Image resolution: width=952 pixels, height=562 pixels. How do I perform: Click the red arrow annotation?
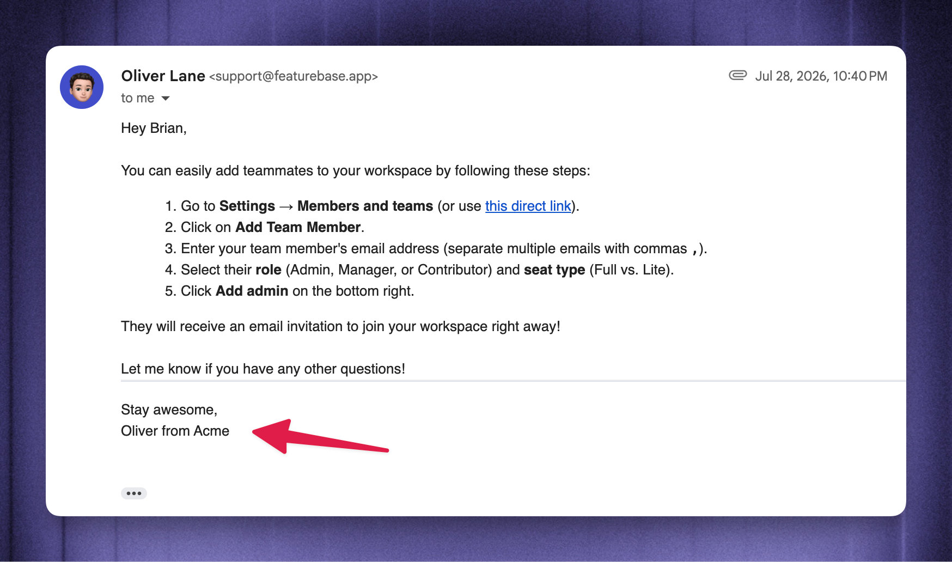pyautogui.click(x=320, y=437)
